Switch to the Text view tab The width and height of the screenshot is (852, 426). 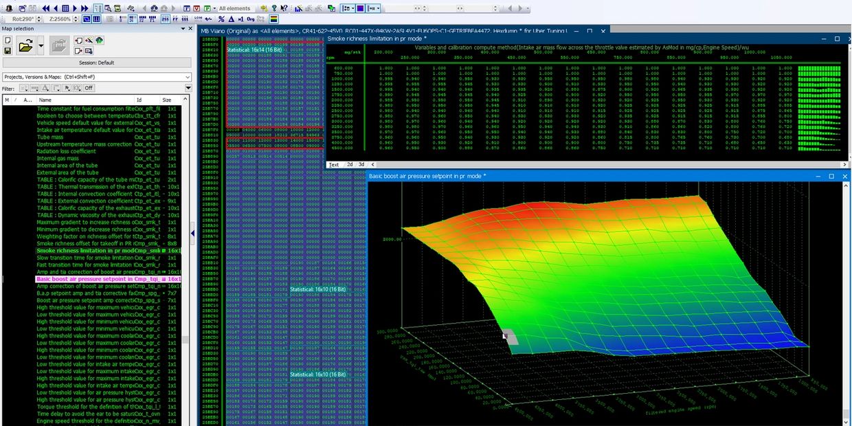coord(334,165)
